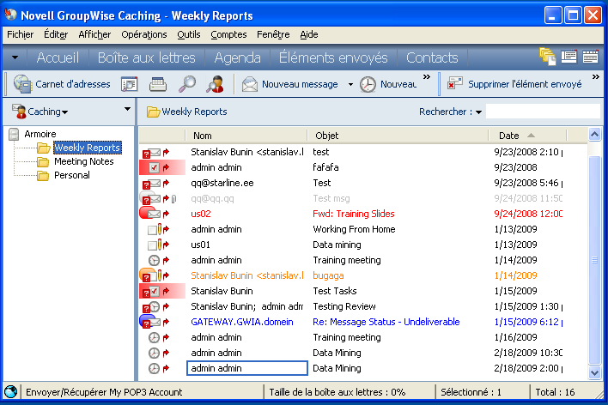This screenshot has height=405, width=608.
Task: Toggle the checkbox on the 'Working From Home' row
Action: (152, 230)
